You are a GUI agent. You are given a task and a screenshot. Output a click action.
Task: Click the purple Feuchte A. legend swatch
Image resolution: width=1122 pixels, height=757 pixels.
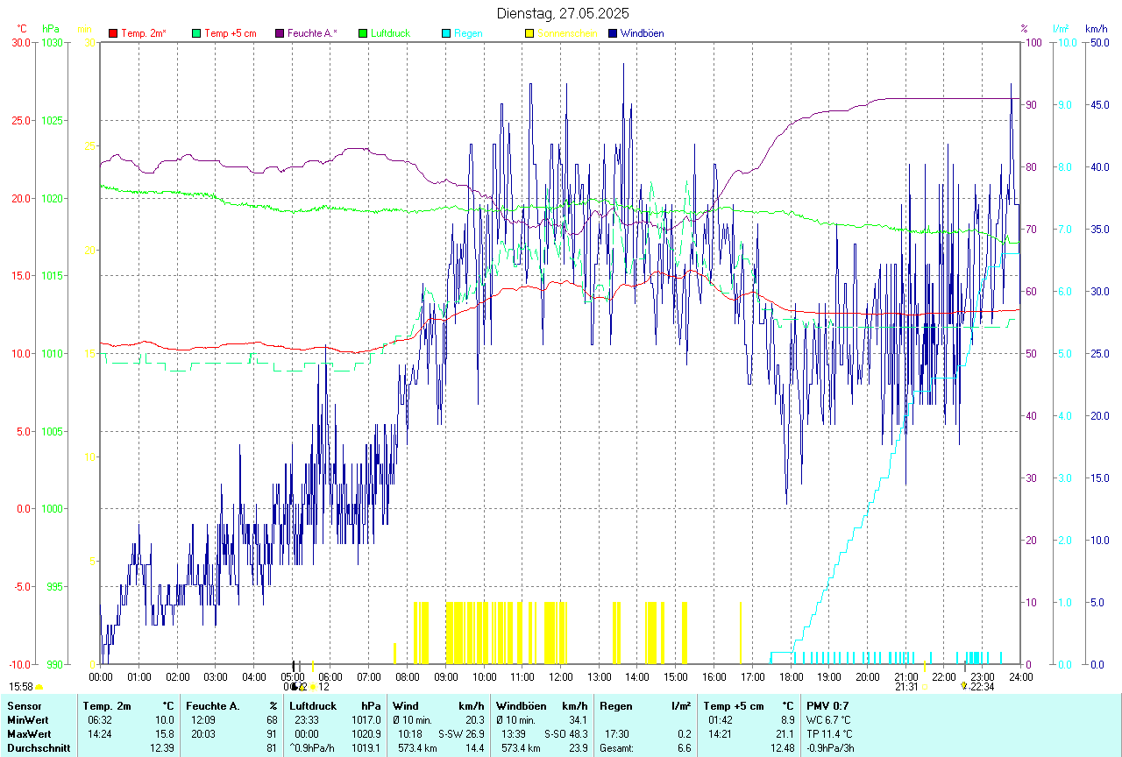pyautogui.click(x=280, y=33)
